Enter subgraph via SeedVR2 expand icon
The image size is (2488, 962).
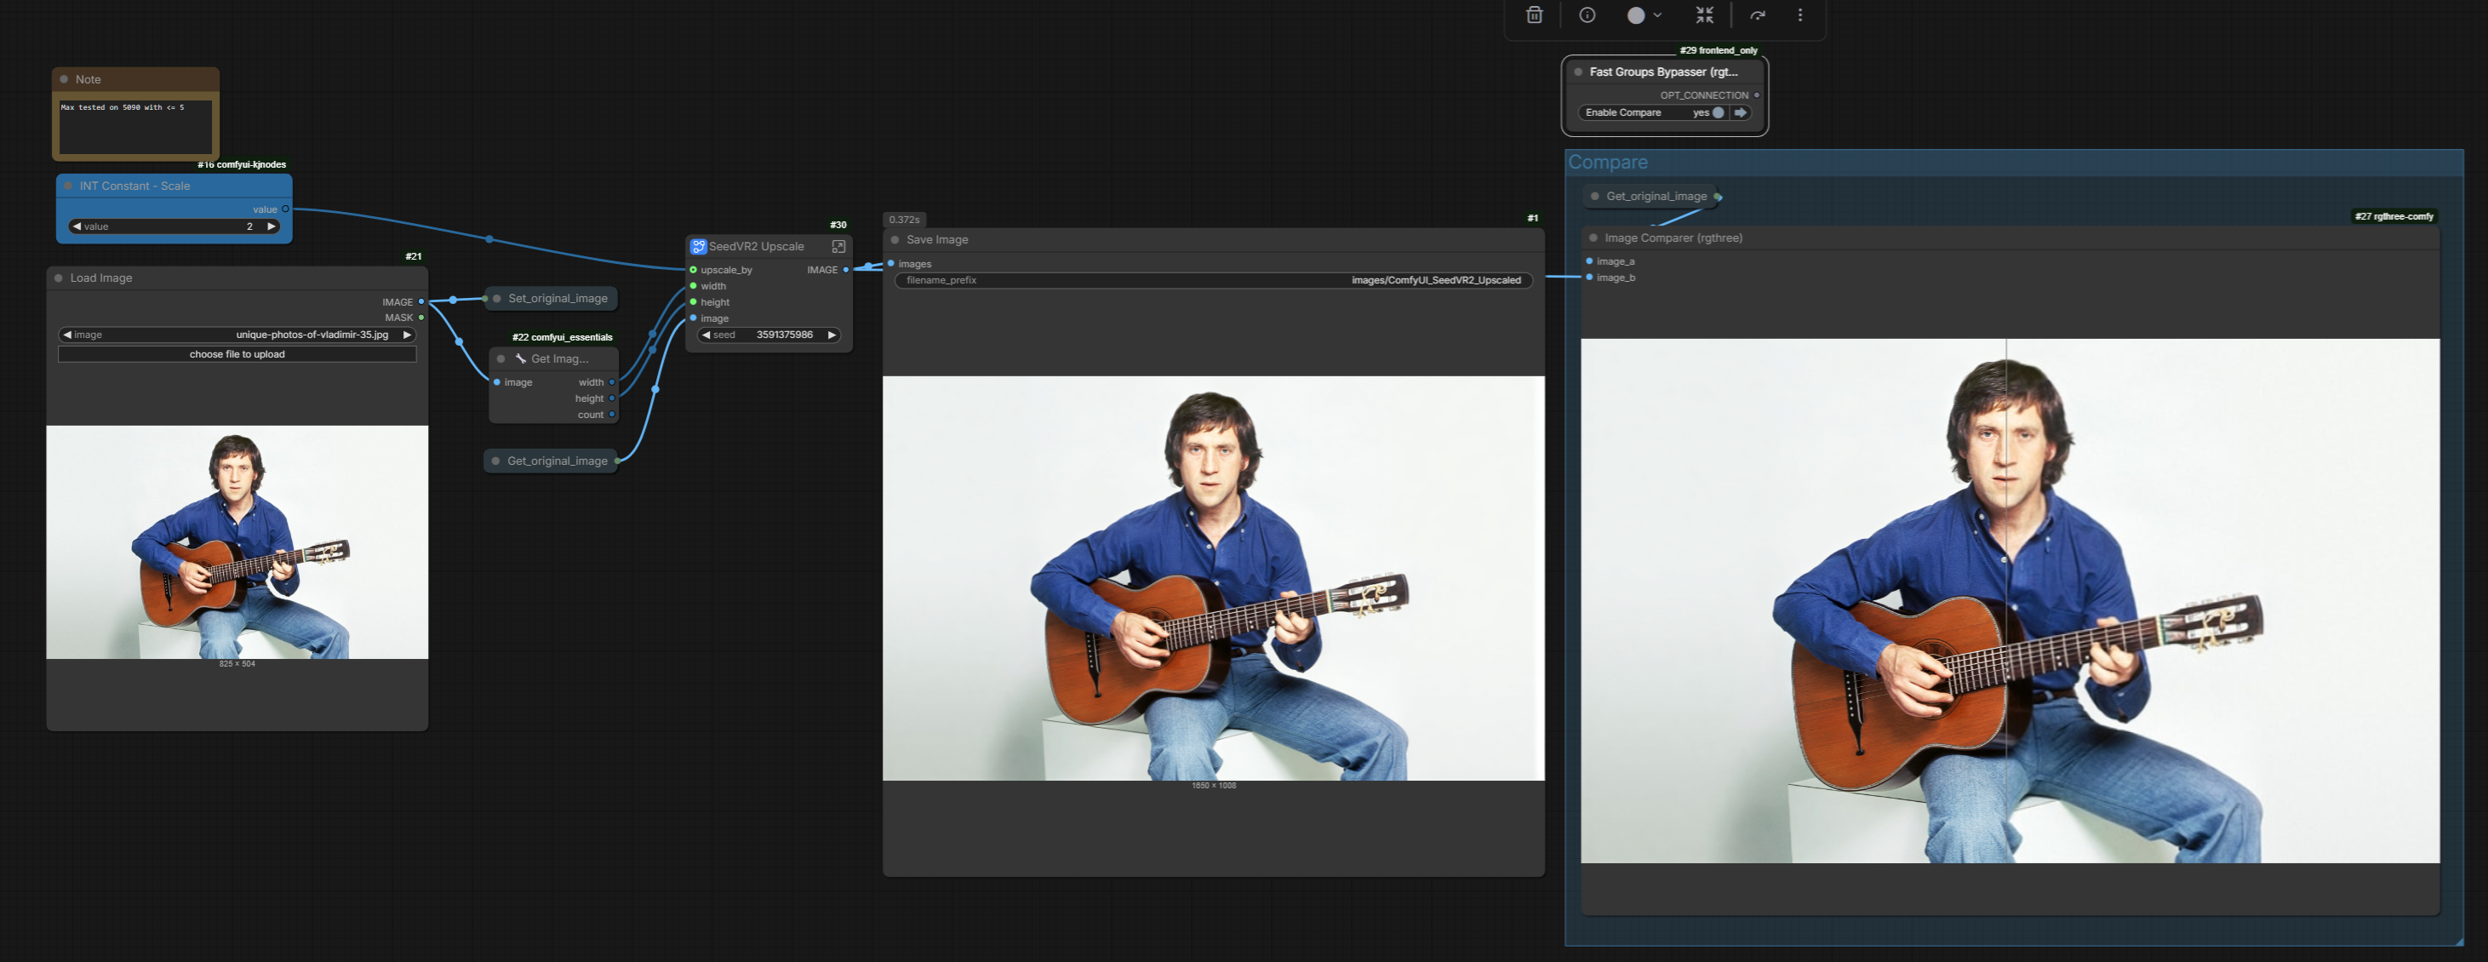[838, 246]
